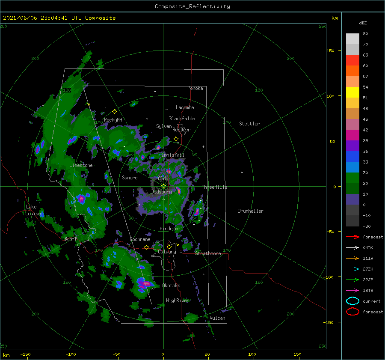The width and height of the screenshot is (385, 360).
Task: Click the Innisfail city label
Action: tap(173, 155)
